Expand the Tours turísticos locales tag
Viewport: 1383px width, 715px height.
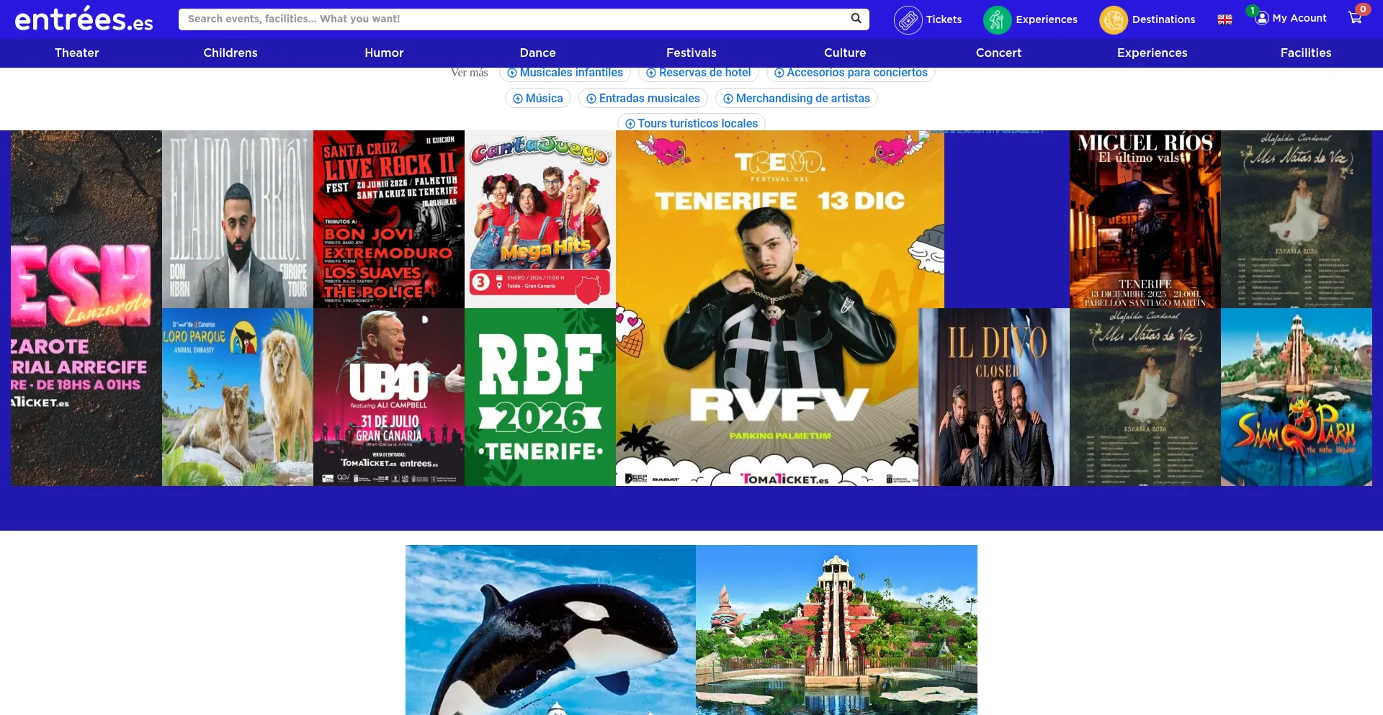pyautogui.click(x=691, y=124)
